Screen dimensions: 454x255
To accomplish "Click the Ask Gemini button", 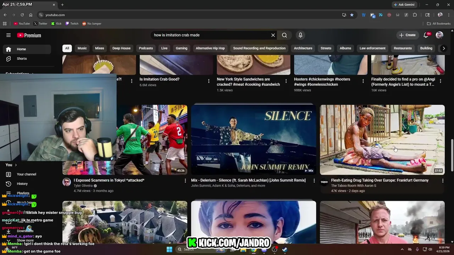I will [x=404, y=5].
